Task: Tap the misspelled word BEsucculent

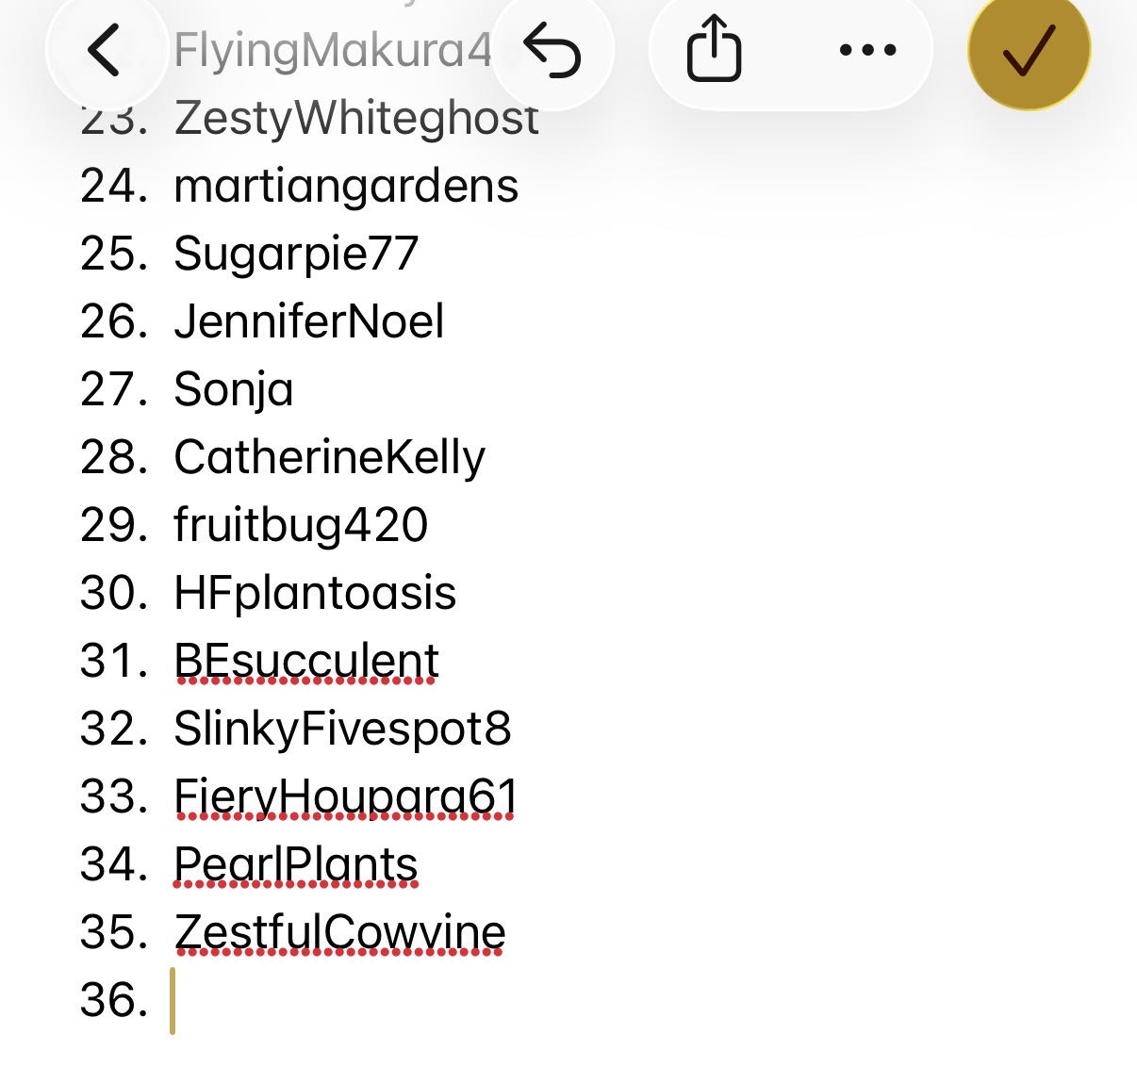Action: (x=306, y=661)
